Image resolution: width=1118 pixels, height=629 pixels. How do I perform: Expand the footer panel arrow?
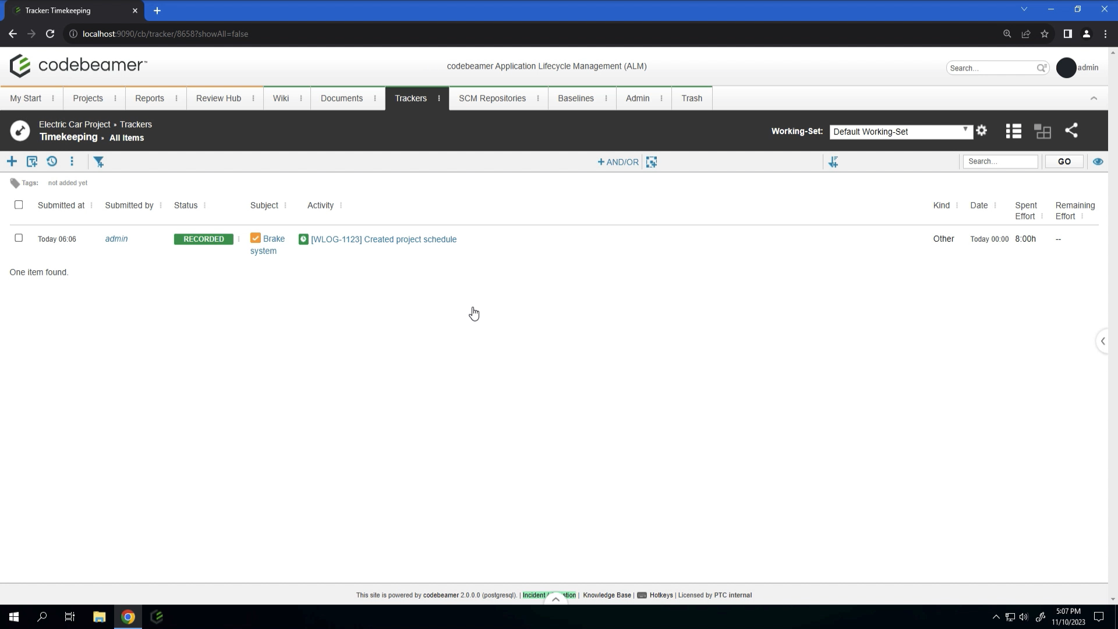(x=556, y=599)
